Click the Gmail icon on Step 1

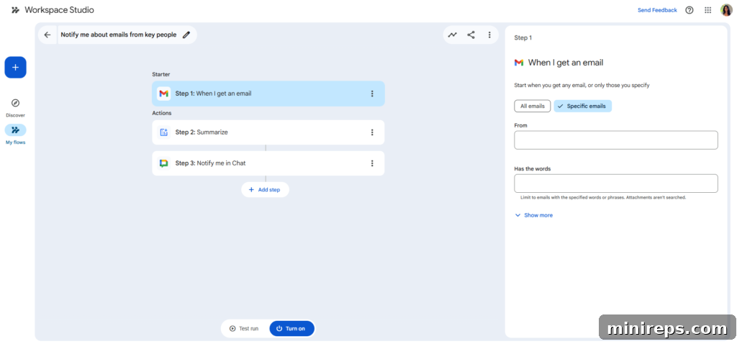(x=163, y=94)
